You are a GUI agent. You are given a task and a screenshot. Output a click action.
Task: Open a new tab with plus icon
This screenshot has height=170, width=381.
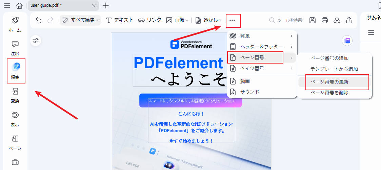[x=106, y=5]
